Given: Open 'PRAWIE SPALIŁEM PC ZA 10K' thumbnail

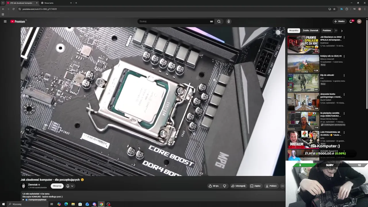Looking at the screenshot, I should (303, 45).
